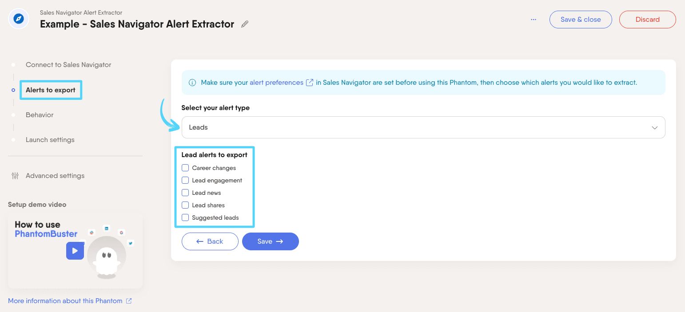This screenshot has width=685, height=312.
Task: Select the Alerts to export step
Action: tap(51, 90)
